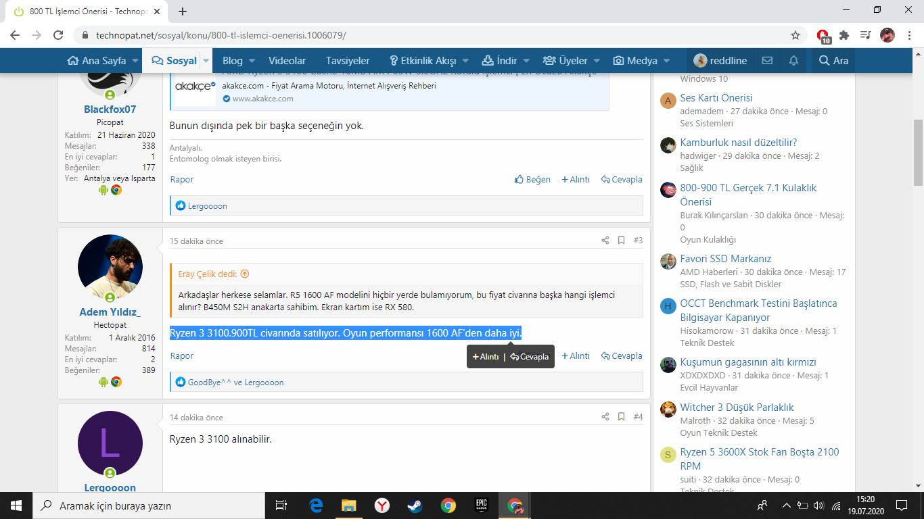Go to Ana Sayfa in the navbar

point(97,61)
